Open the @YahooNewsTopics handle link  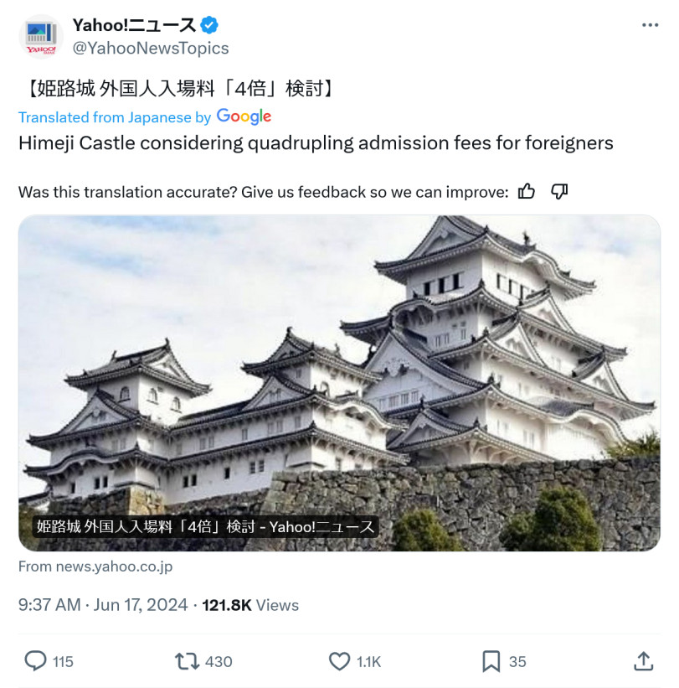tap(151, 48)
